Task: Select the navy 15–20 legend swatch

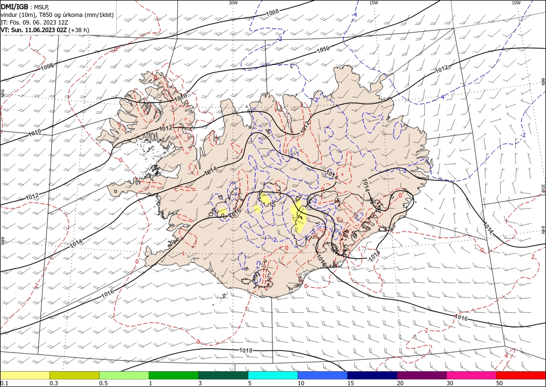Action: 372,375
